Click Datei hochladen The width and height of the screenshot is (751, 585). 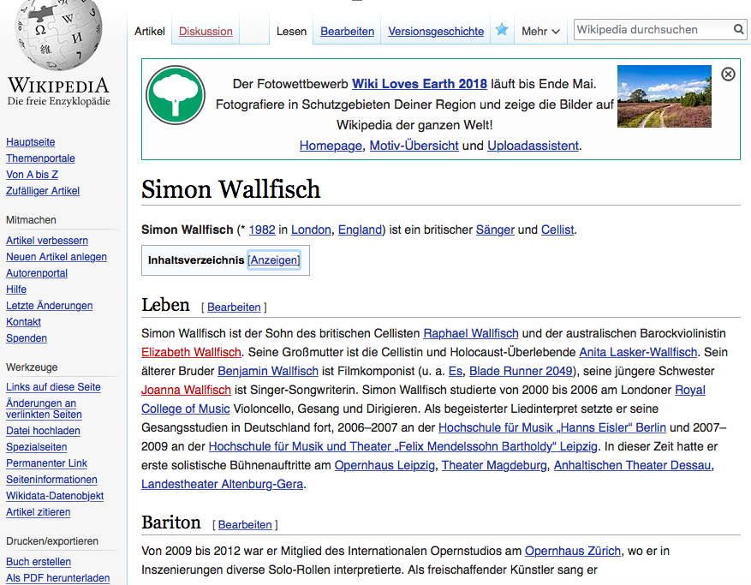tap(43, 431)
